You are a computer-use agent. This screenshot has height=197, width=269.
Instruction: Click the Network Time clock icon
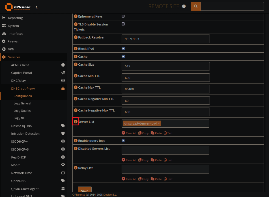coord(63,173)
